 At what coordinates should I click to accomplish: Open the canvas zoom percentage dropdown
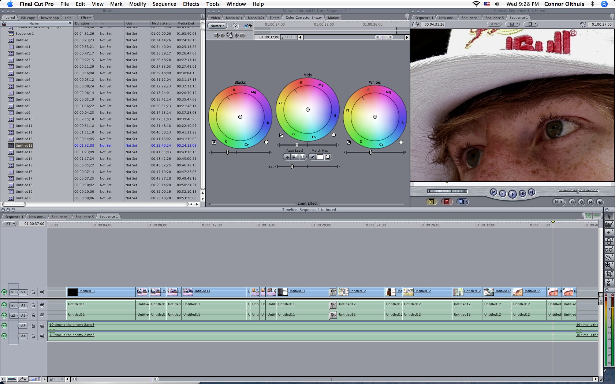coord(495,24)
